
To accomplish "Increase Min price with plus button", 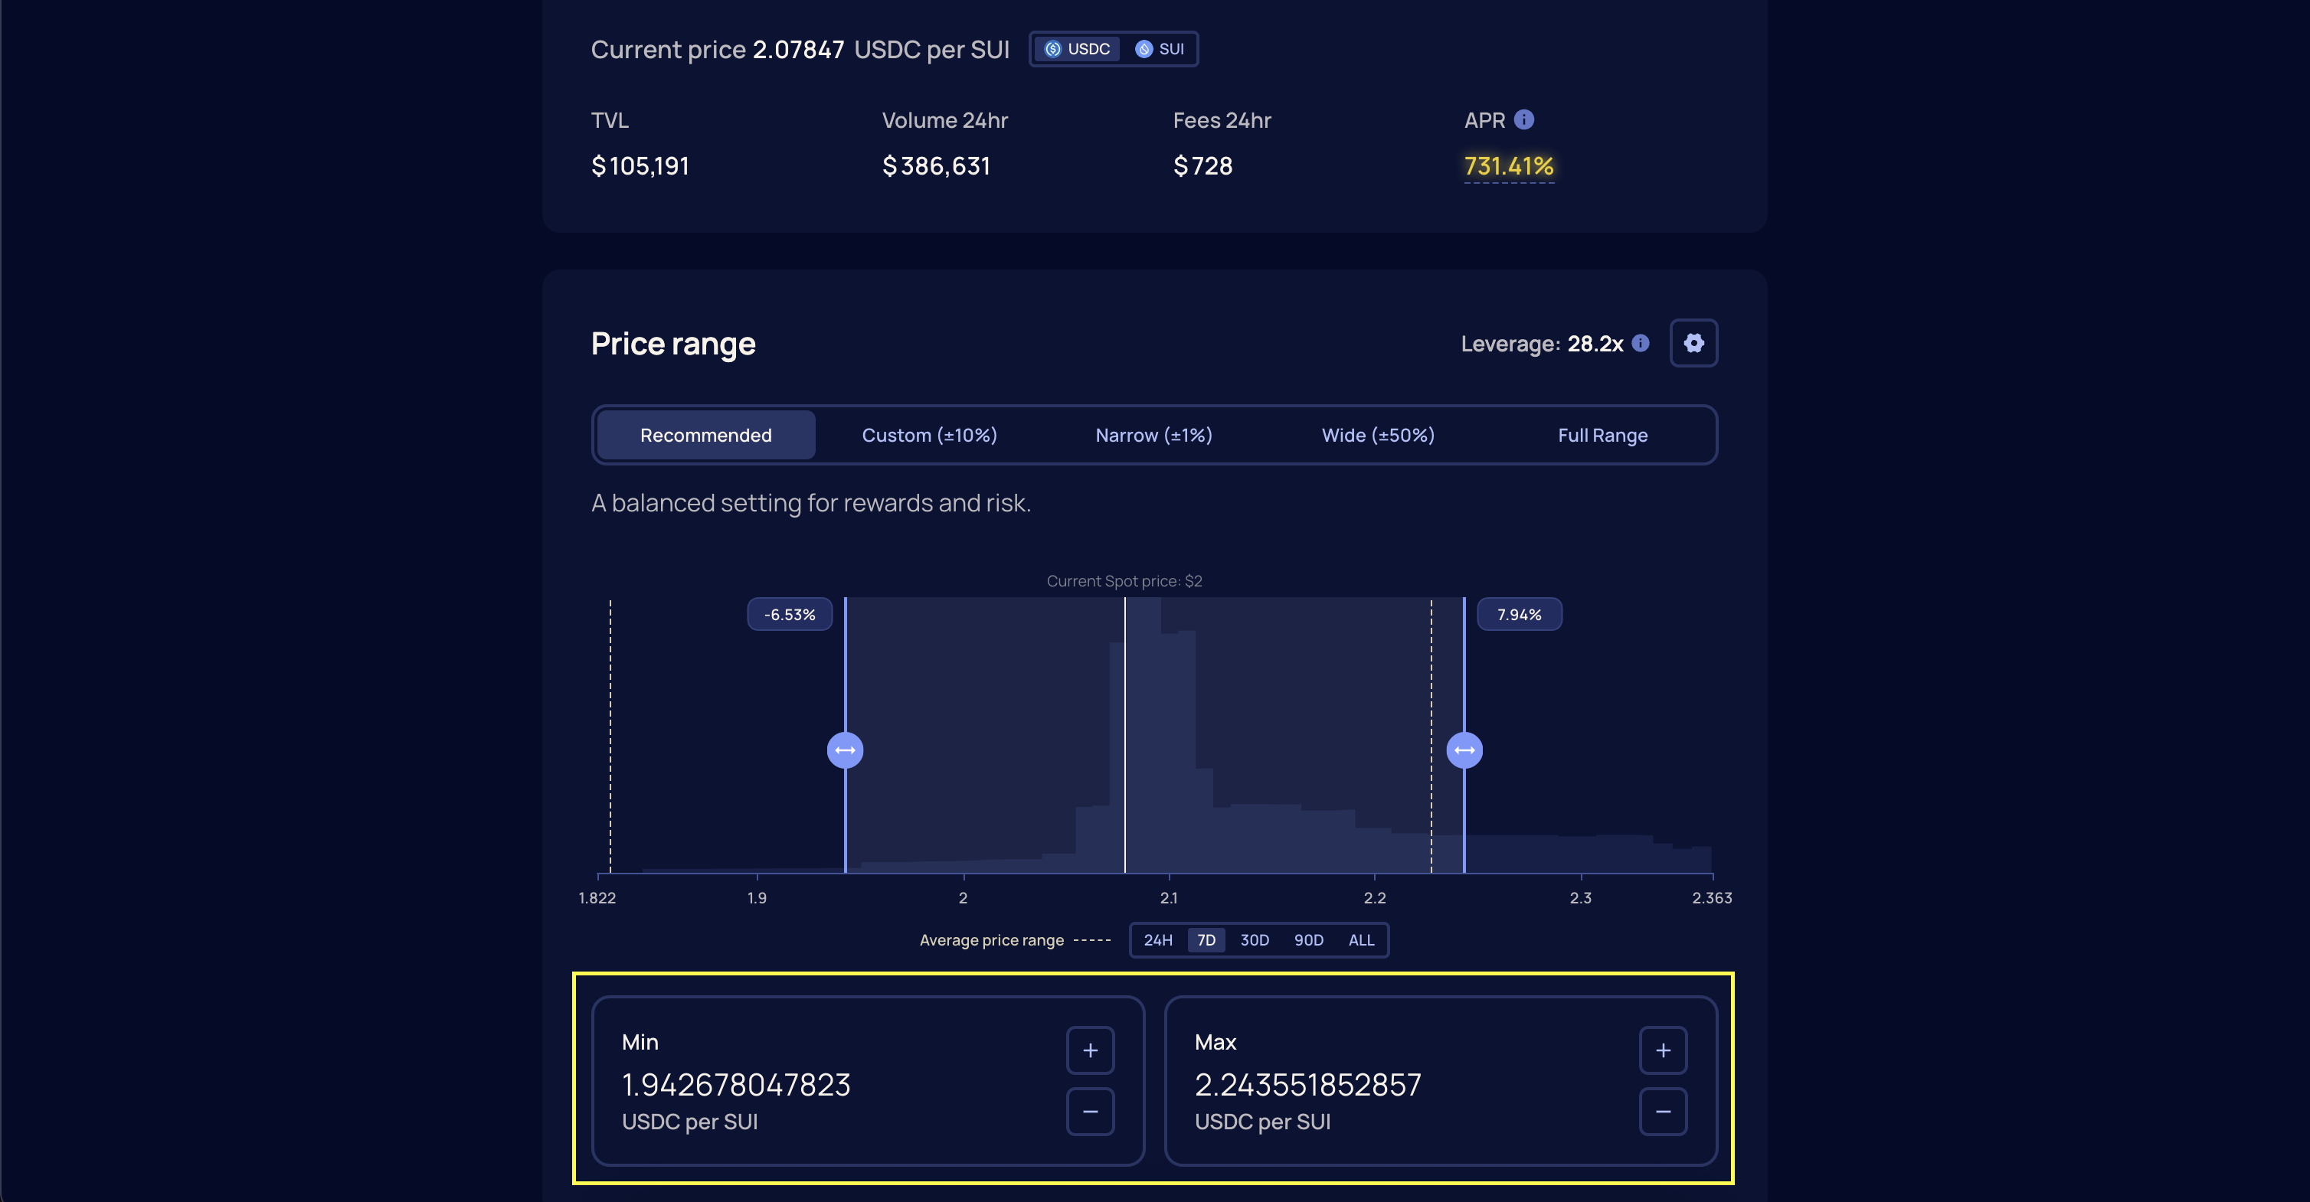I will tap(1090, 1050).
